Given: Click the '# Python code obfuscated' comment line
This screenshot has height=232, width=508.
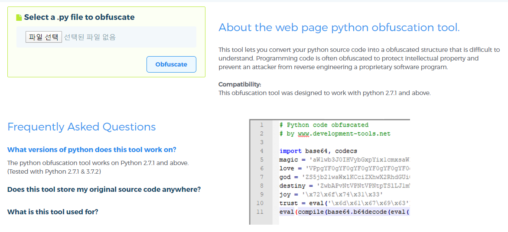Looking at the screenshot, I should [x=324, y=125].
